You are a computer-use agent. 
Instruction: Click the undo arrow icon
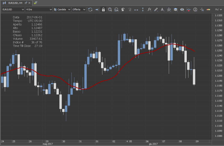coord(123,9)
